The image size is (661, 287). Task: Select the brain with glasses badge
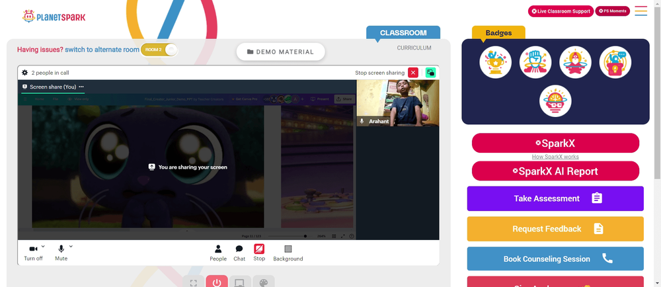tap(555, 101)
